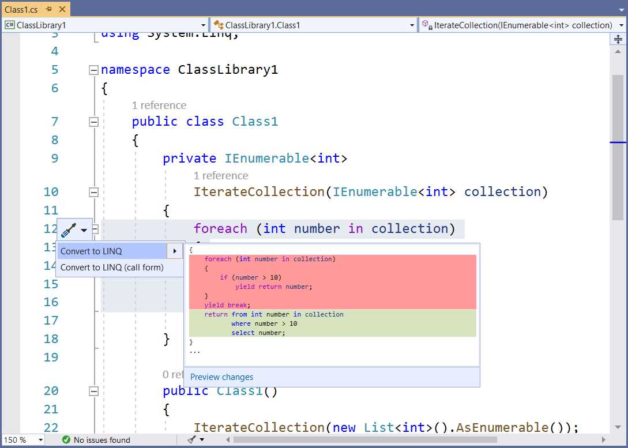Collapse the IterateCollection method body
Viewport: 628px width, 448px height.
[x=93, y=191]
